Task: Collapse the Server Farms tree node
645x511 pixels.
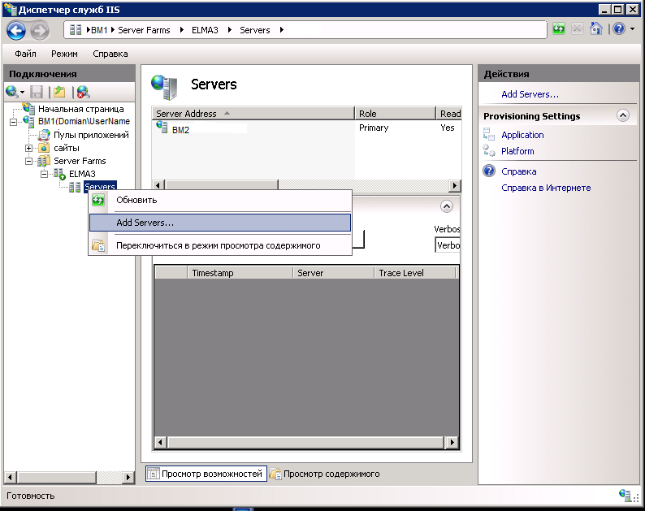Action: (29, 162)
